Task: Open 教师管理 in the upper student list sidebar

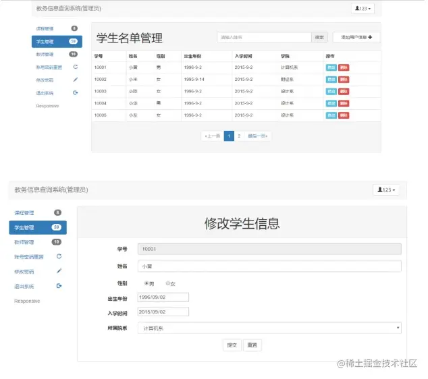Action: pyautogui.click(x=45, y=54)
